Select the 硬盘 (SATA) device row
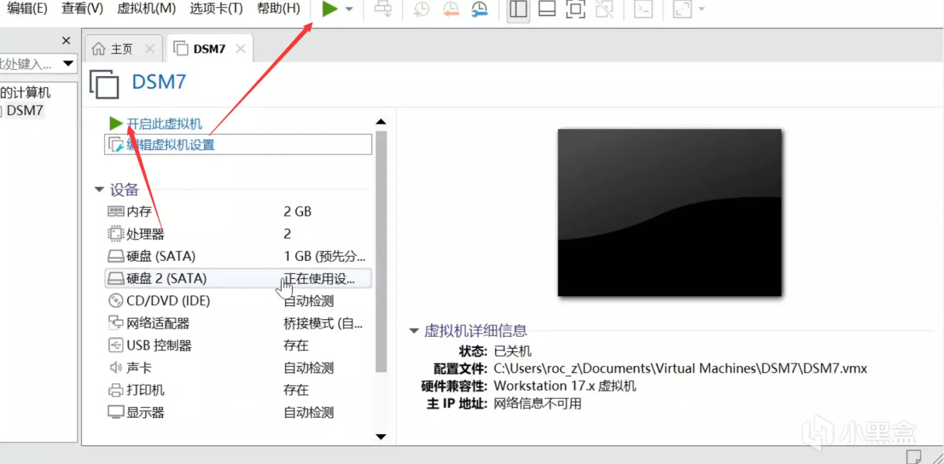The image size is (944, 464). tap(238, 256)
